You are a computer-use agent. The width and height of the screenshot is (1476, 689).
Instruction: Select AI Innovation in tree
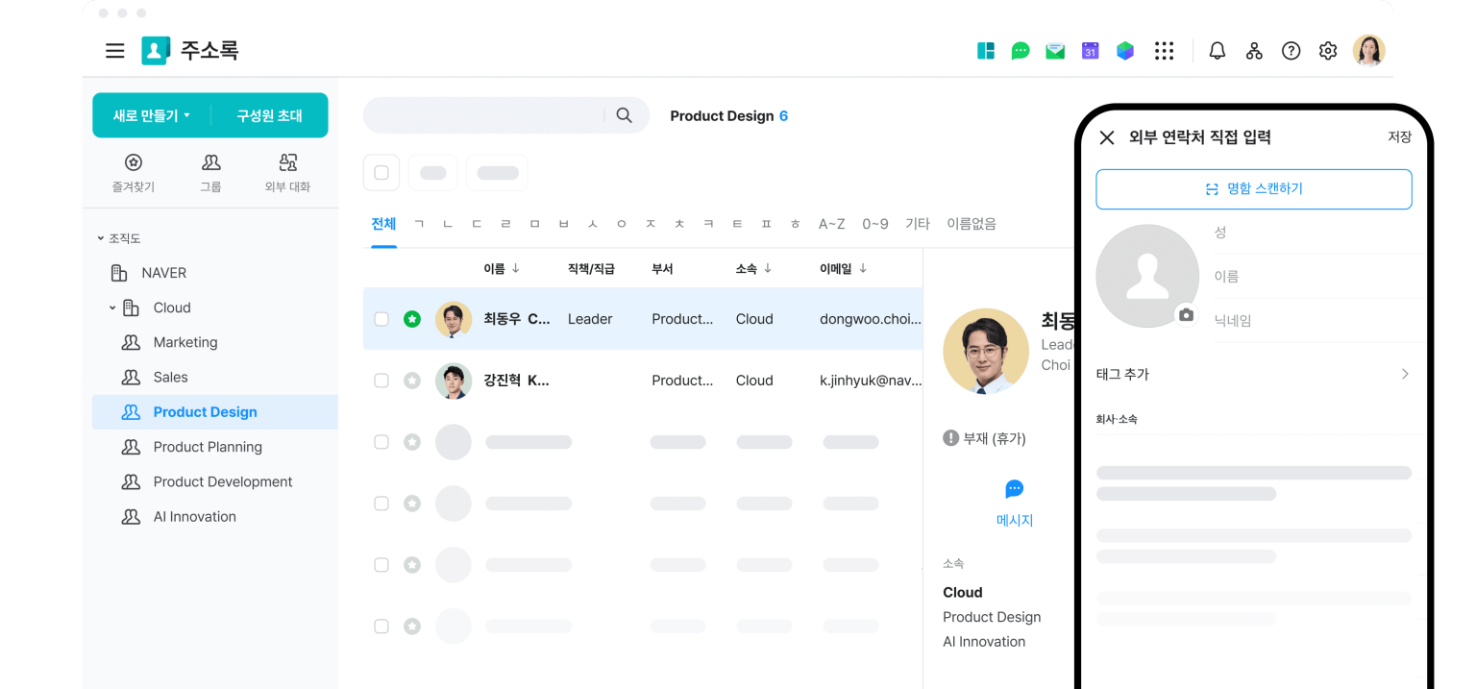click(x=195, y=517)
